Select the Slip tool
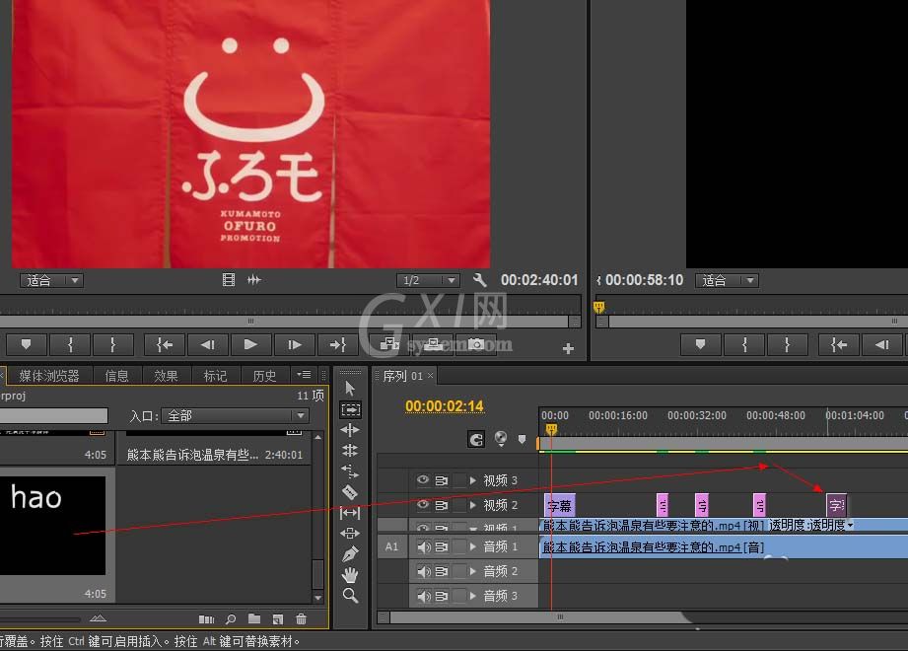This screenshot has width=908, height=651. [350, 512]
